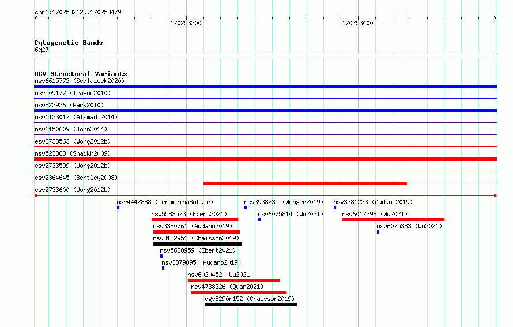Image resolution: width=513 pixels, height=327 pixels.
Task: Click nsv5583573 (Ebert2021) label
Action: [x=189, y=214]
